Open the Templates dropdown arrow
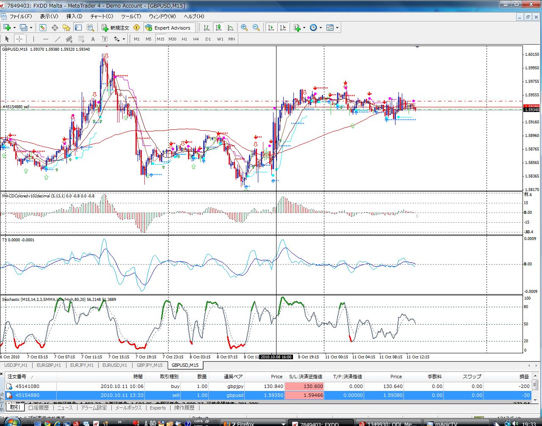This screenshot has height=426, width=542. [337, 28]
